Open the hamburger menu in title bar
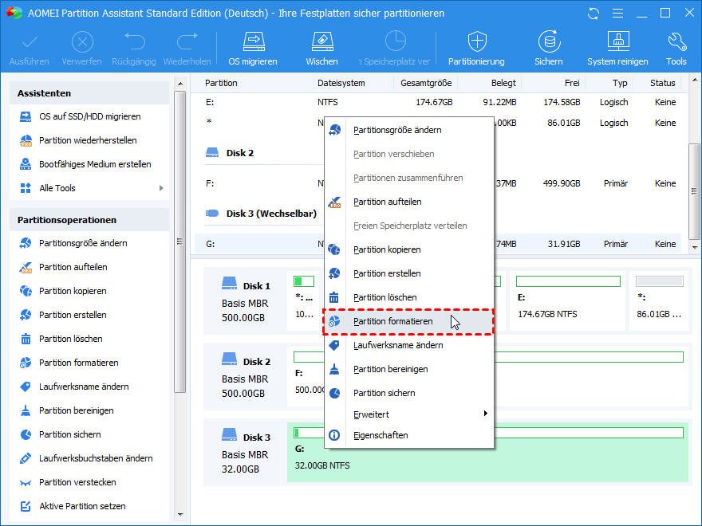 [x=617, y=14]
